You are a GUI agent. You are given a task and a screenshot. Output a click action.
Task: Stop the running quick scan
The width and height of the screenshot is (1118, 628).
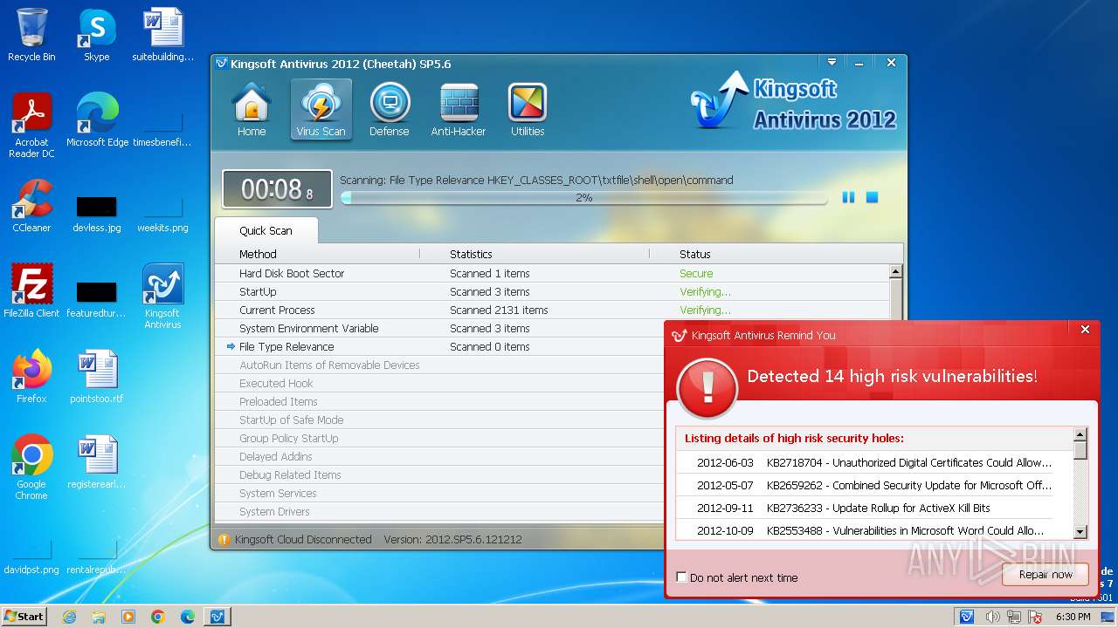click(872, 198)
